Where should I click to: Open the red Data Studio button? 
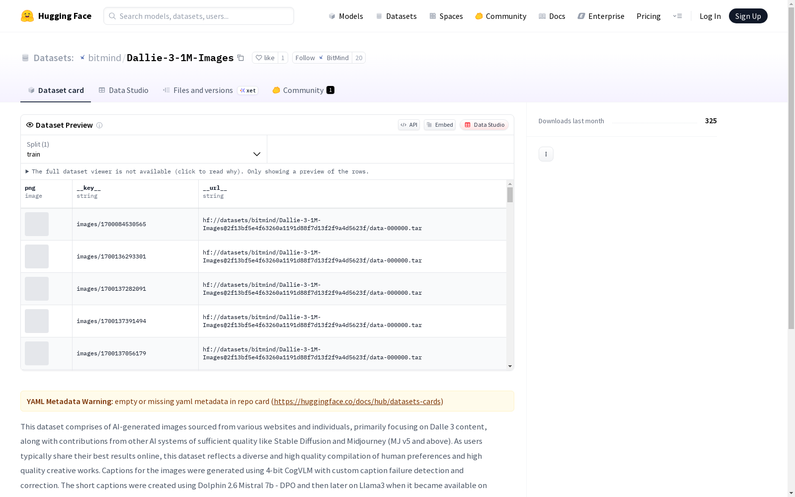484,125
